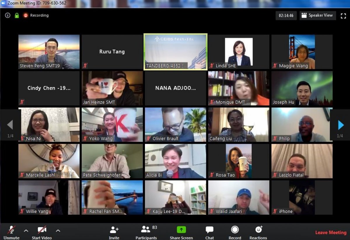Expand video options arrow beside Start Video
This screenshot has height=240, width=350.
pyautogui.click(x=58, y=231)
